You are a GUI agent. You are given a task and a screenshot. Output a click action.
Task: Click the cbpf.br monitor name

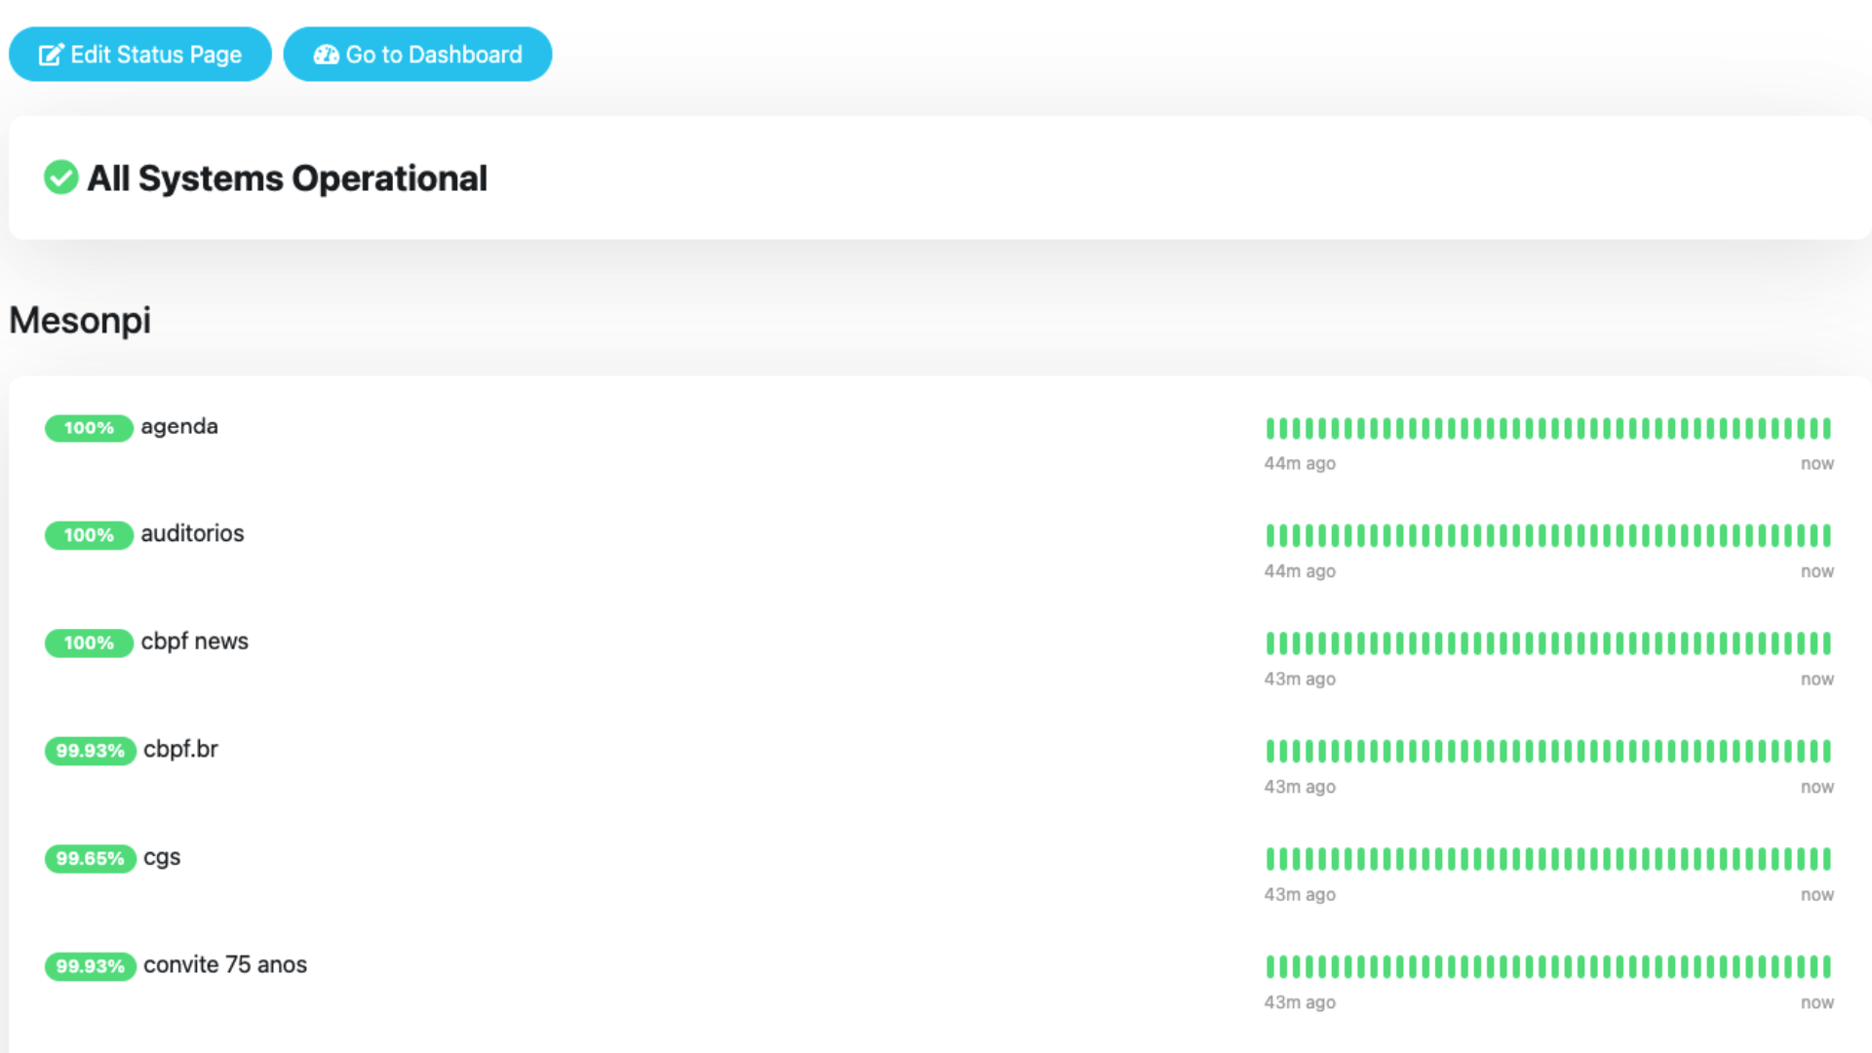pos(180,750)
